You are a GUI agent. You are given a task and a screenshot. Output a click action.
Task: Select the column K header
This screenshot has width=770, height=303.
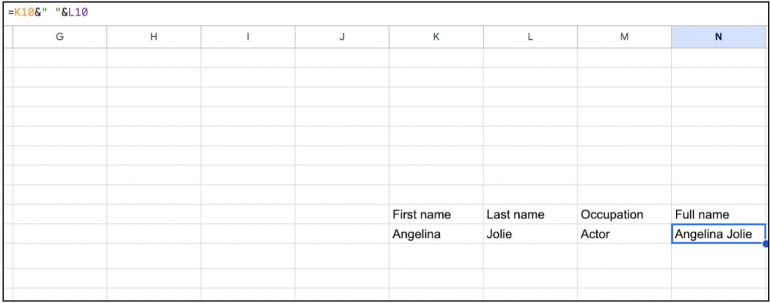(436, 36)
